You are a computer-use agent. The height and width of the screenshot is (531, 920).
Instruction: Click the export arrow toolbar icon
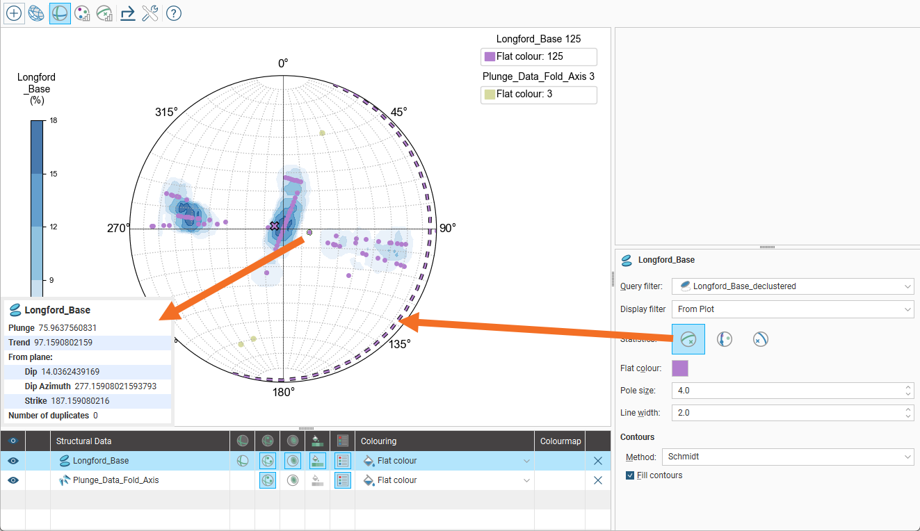pyautogui.click(x=127, y=13)
